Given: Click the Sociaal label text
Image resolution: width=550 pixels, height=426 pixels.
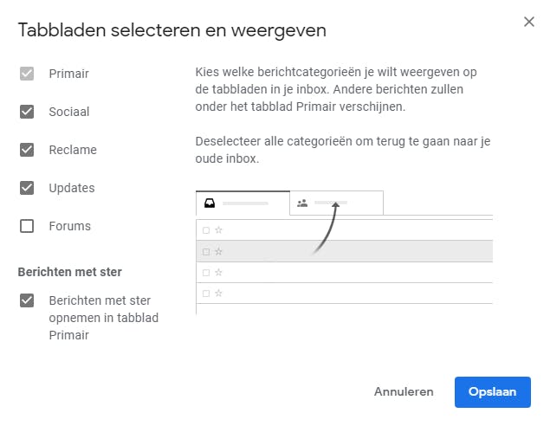Looking at the screenshot, I should (69, 112).
